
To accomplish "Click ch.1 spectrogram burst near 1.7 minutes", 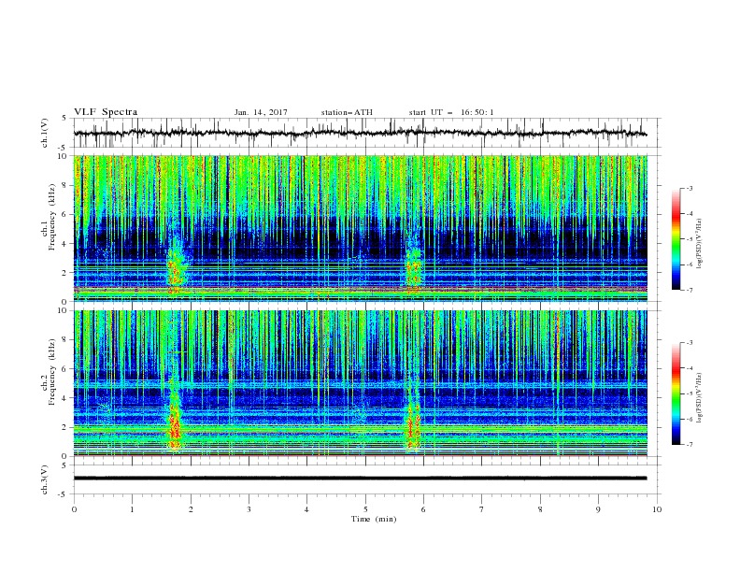I will tap(176, 266).
